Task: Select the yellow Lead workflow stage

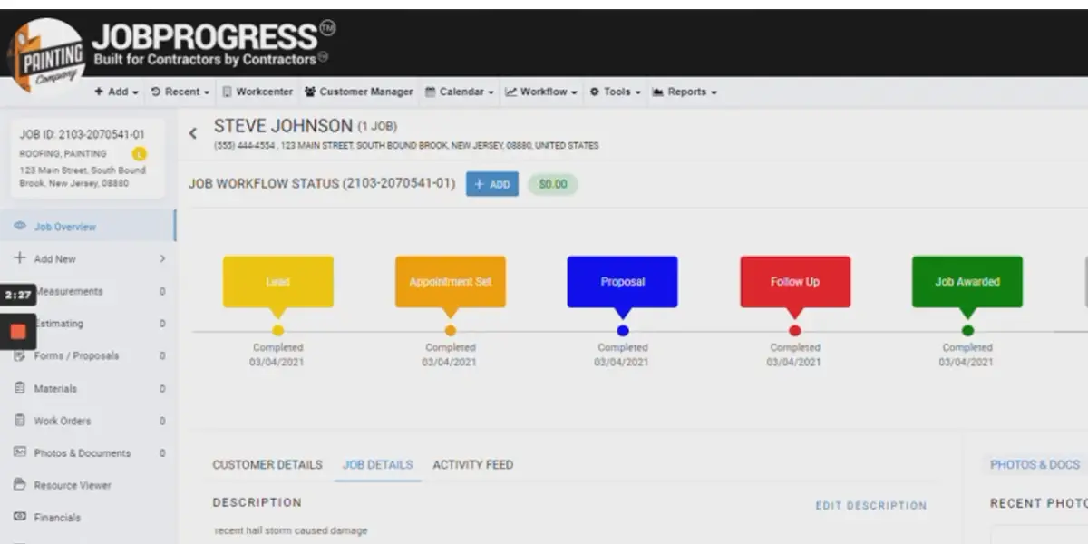Action: [x=278, y=282]
